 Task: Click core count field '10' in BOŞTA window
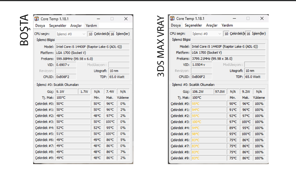[x=90, y=34]
